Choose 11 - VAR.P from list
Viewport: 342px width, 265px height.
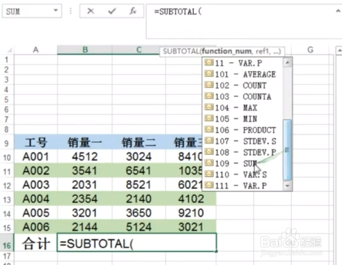coord(243,63)
